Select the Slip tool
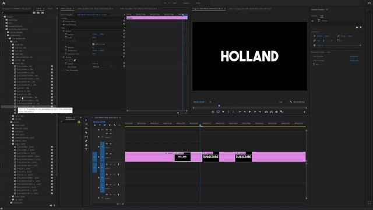The width and height of the screenshot is (373, 210). pyautogui.click(x=86, y=137)
